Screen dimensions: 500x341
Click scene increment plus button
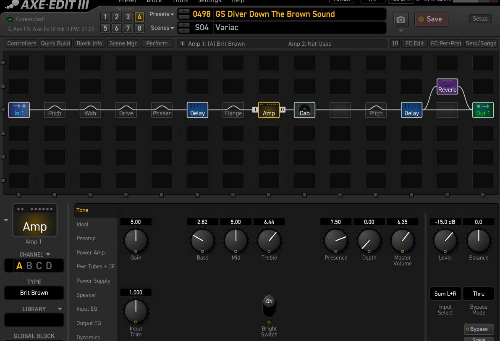(x=184, y=25)
